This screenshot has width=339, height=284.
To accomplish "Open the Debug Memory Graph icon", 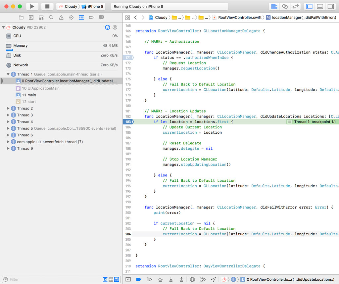I will pyautogui.click(x=203, y=279).
